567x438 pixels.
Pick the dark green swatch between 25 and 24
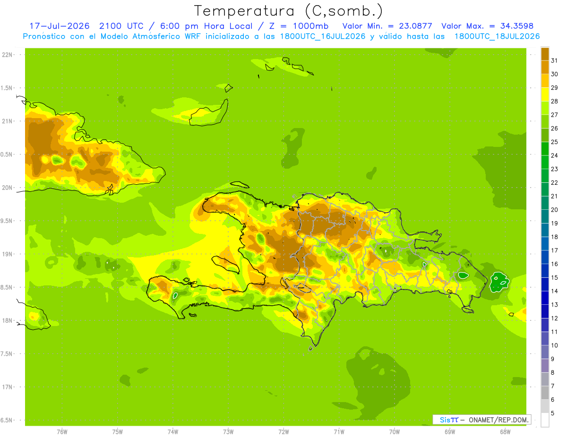tap(545, 149)
